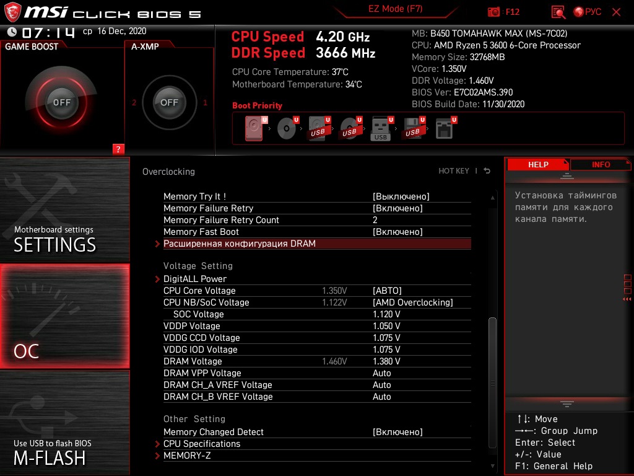The height and width of the screenshot is (476, 634).
Task: Select the USB floppy boot device icon
Action: [413, 129]
